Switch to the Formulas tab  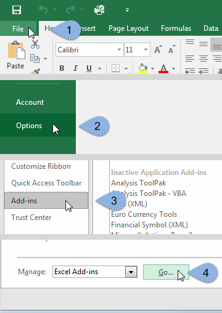click(176, 28)
